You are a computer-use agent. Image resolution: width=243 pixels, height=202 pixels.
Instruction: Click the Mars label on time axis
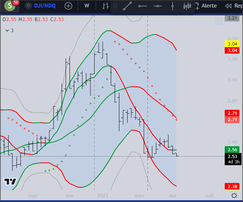coord(139,196)
